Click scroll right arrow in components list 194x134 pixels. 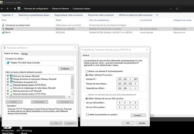tap(69, 97)
